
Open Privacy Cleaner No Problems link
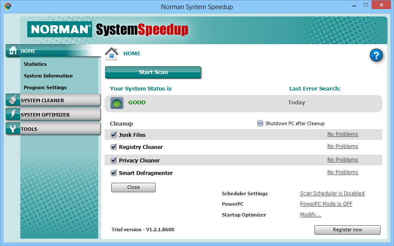click(343, 160)
